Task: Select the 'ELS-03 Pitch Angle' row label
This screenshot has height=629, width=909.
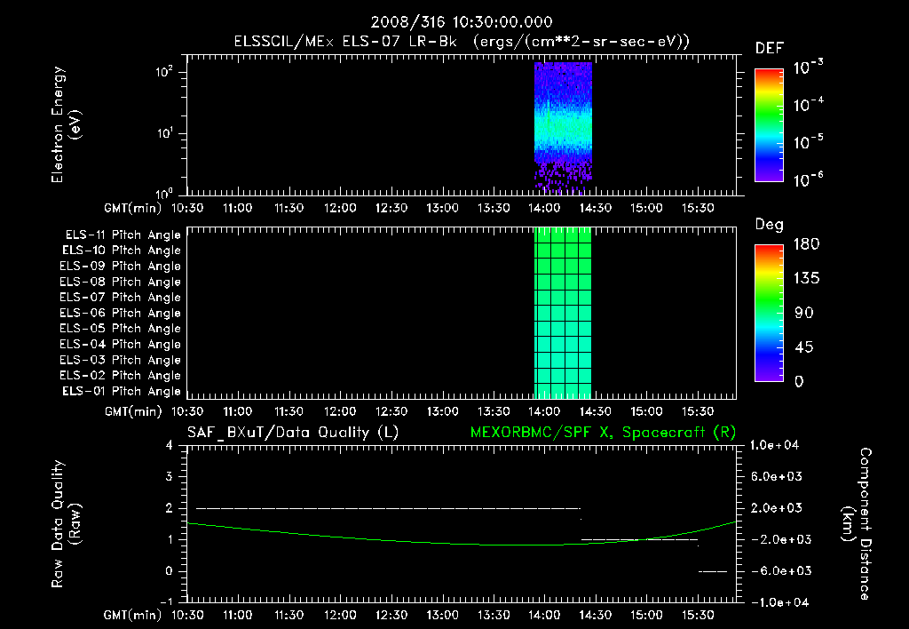Action: pyautogui.click(x=120, y=361)
